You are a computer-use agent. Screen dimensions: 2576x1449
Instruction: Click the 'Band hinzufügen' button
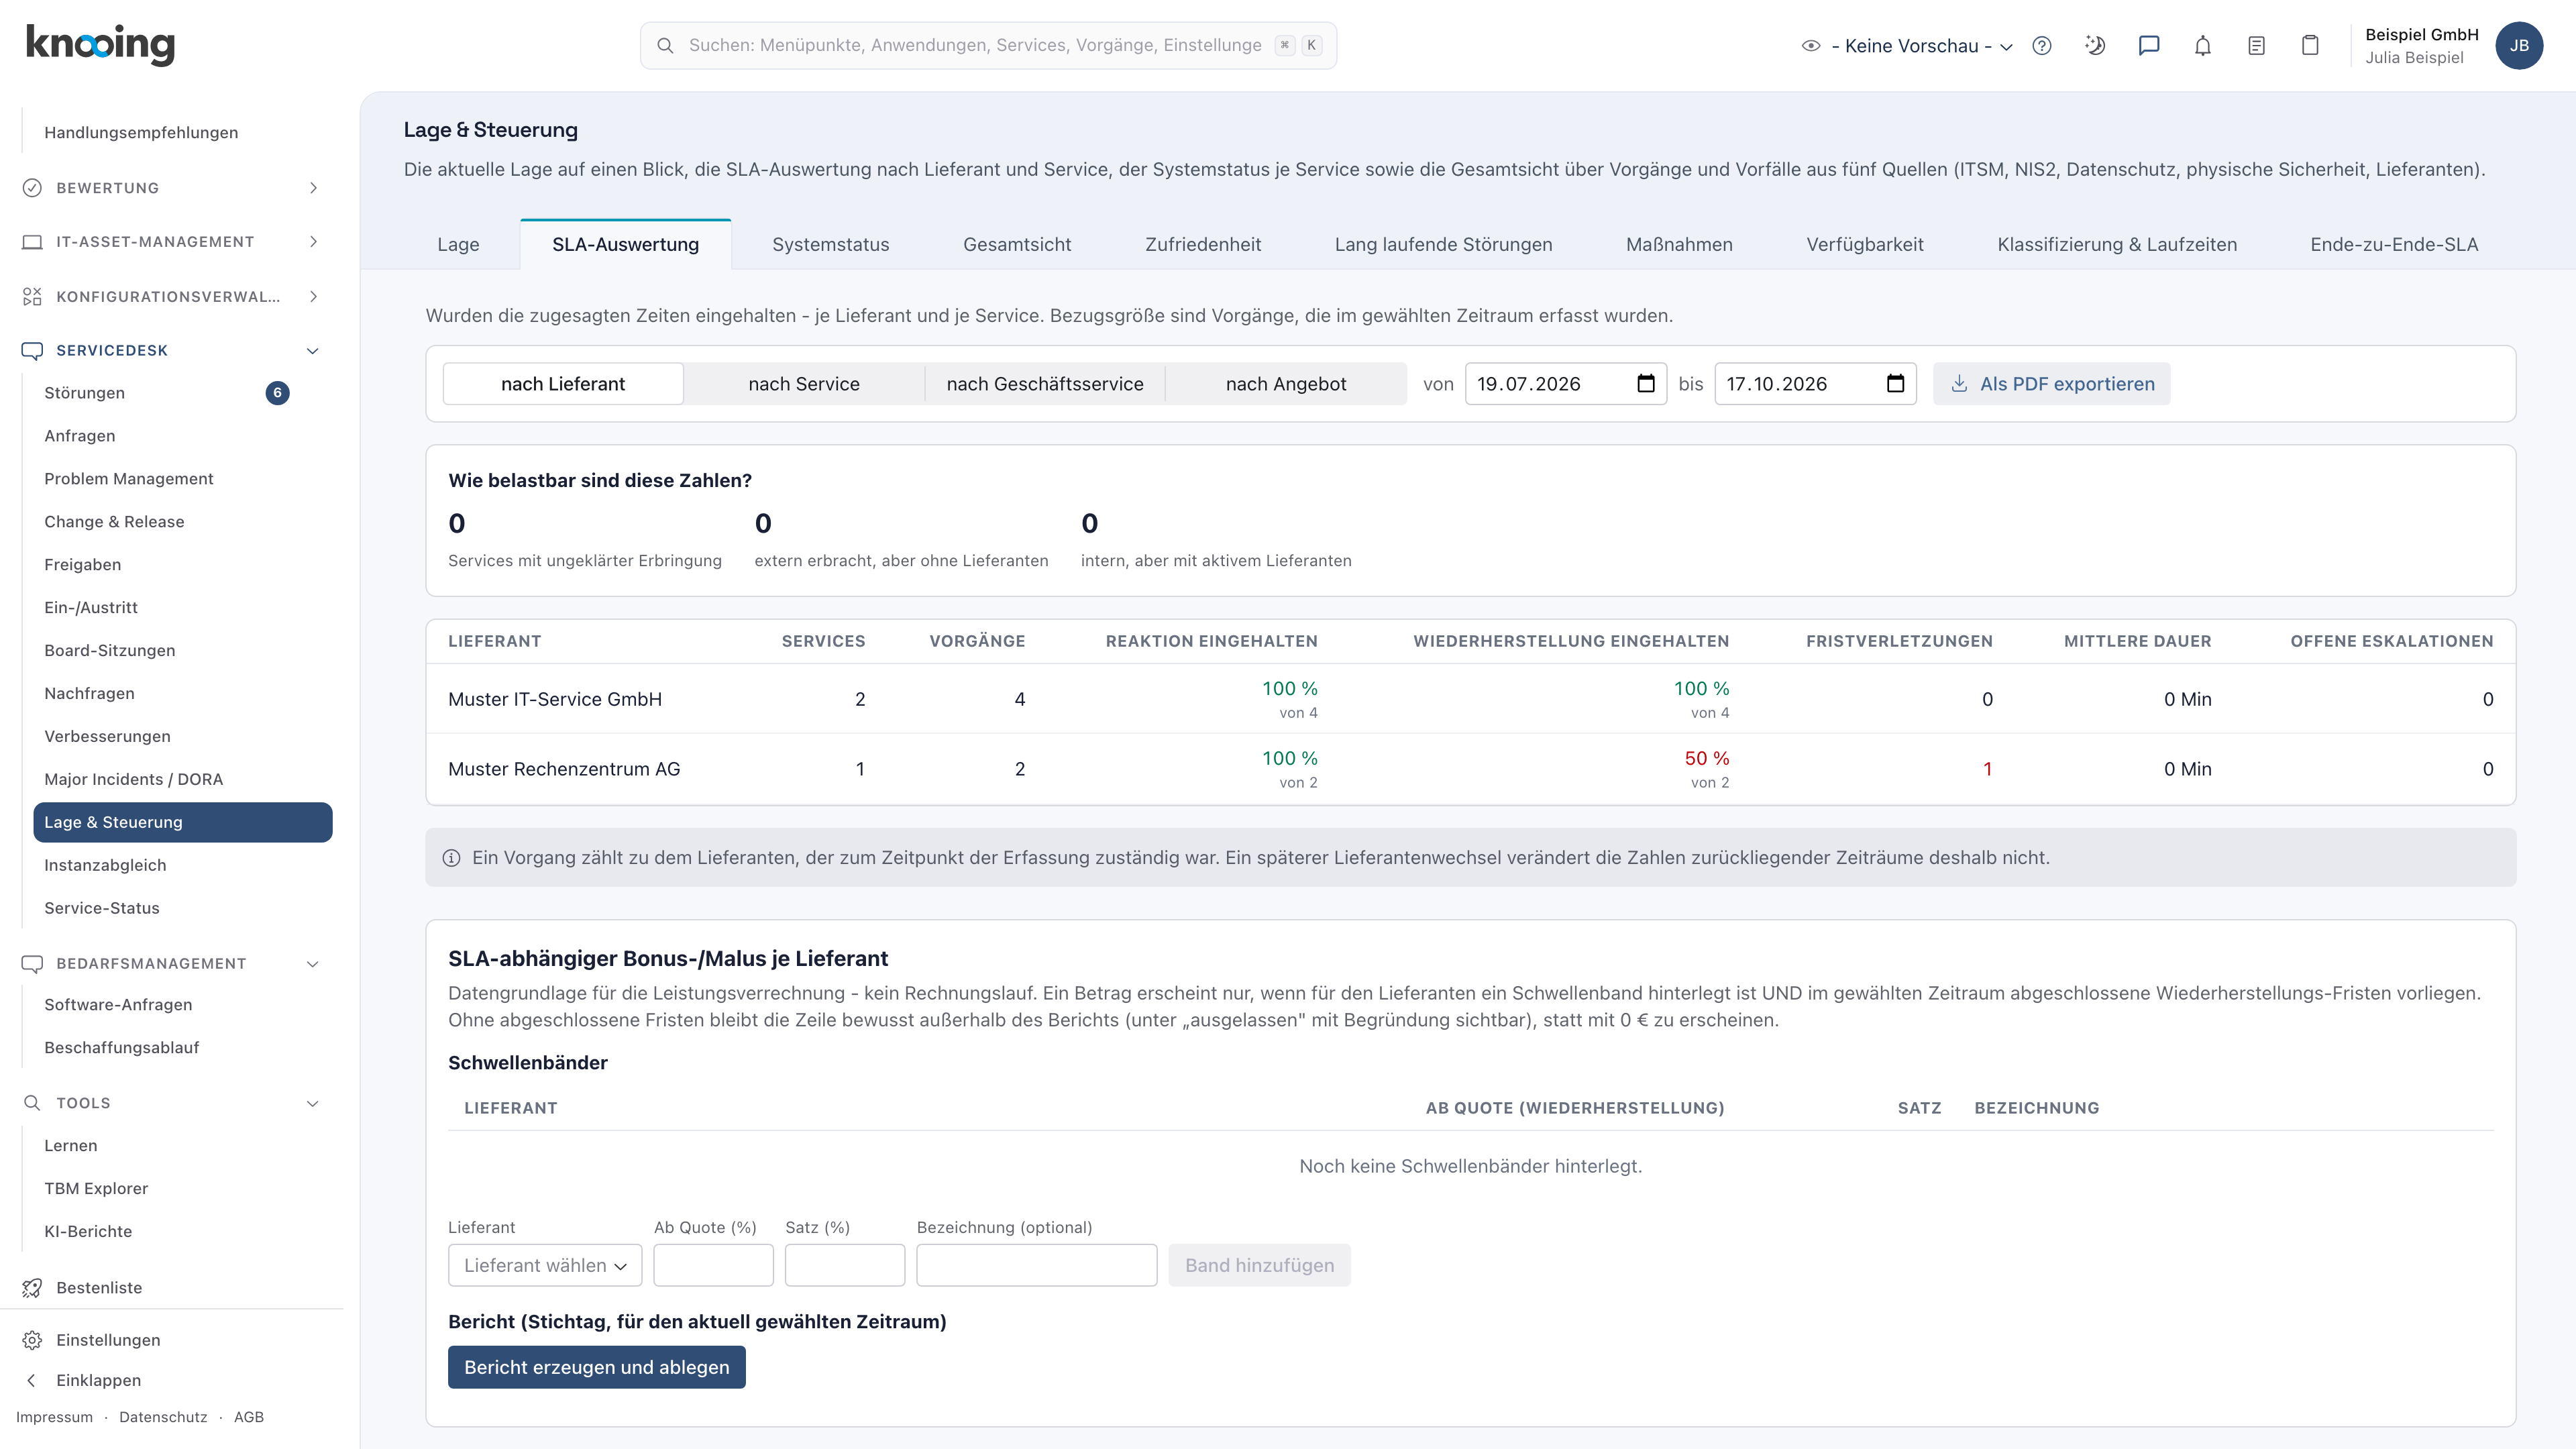1259,1266
